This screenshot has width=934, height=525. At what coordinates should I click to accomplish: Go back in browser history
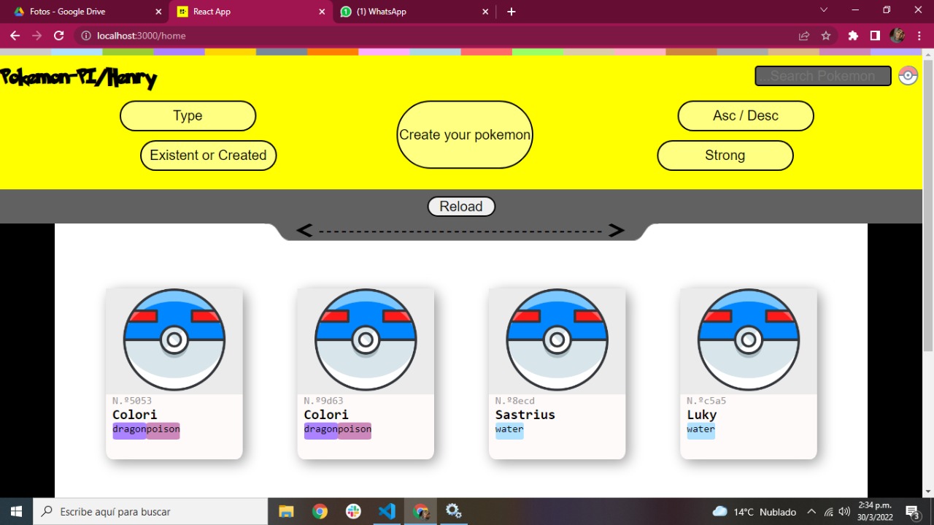15,35
